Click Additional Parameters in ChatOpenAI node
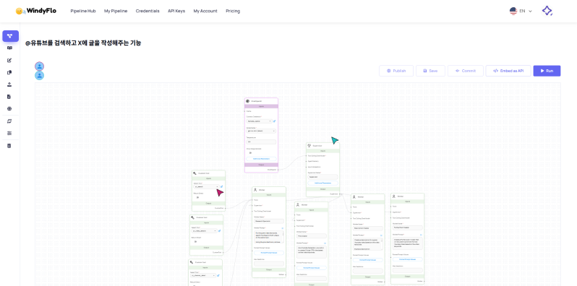Screen dimensions: 577x286 [x=261, y=159]
